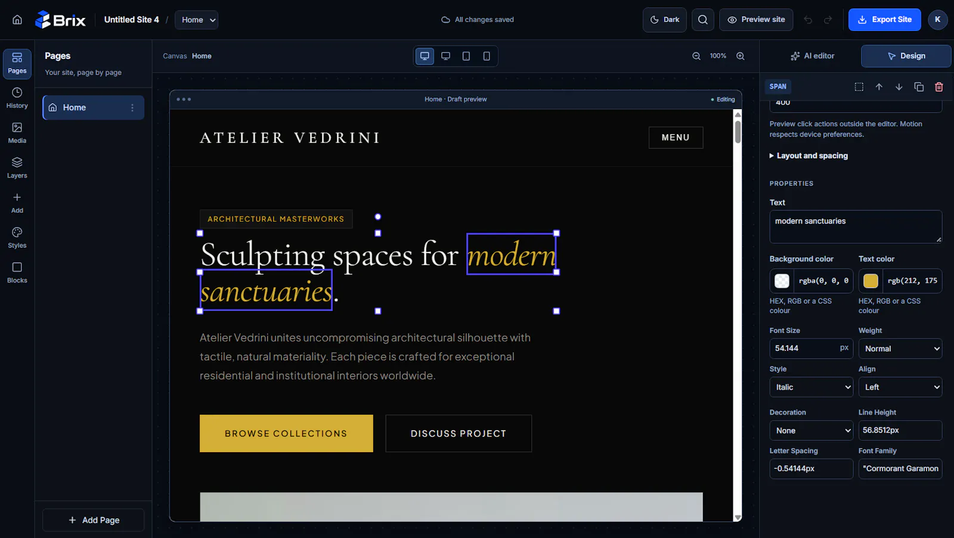
Task: Move the span element down
Action: pyautogui.click(x=899, y=87)
